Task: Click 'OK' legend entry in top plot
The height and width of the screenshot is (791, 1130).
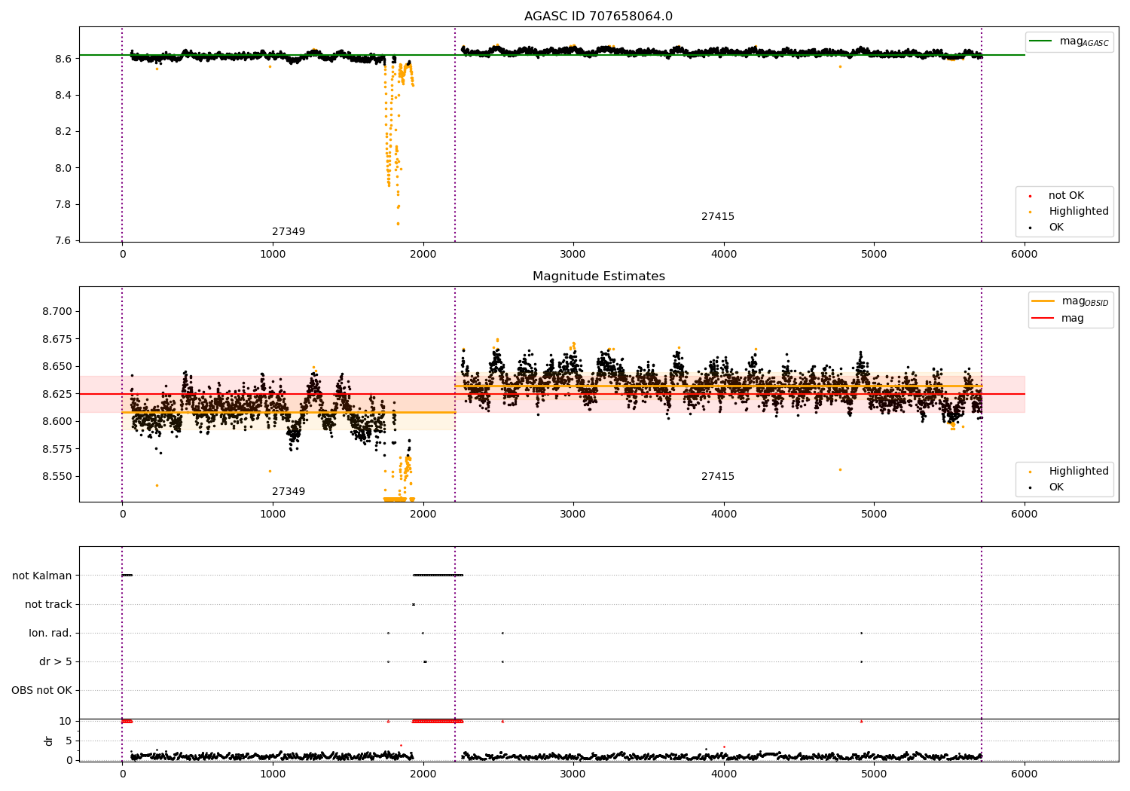Action: tap(1056, 228)
